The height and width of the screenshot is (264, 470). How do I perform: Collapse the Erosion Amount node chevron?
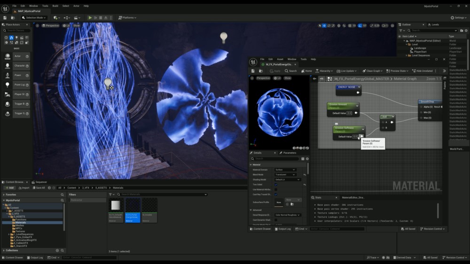coord(357,106)
